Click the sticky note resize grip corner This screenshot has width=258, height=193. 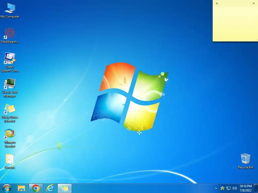coord(256,40)
